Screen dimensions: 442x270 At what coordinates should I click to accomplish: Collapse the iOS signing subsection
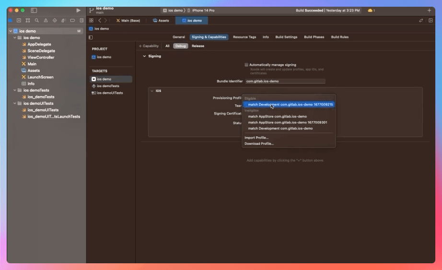(x=152, y=91)
